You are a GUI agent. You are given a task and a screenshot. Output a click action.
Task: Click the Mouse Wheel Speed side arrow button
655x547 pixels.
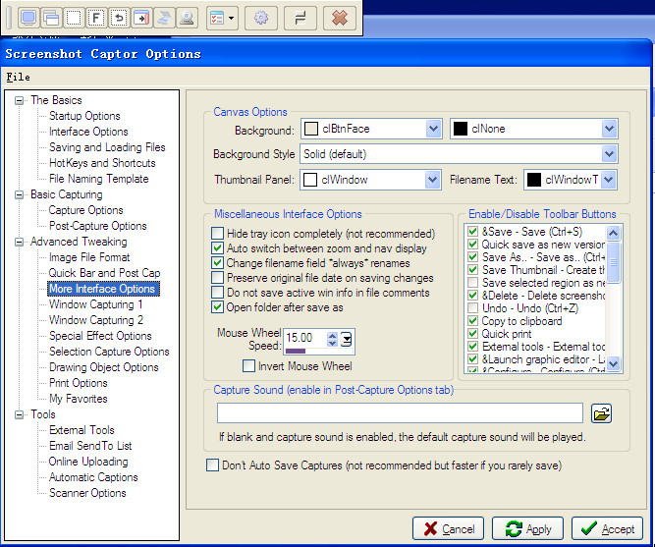coord(347,339)
